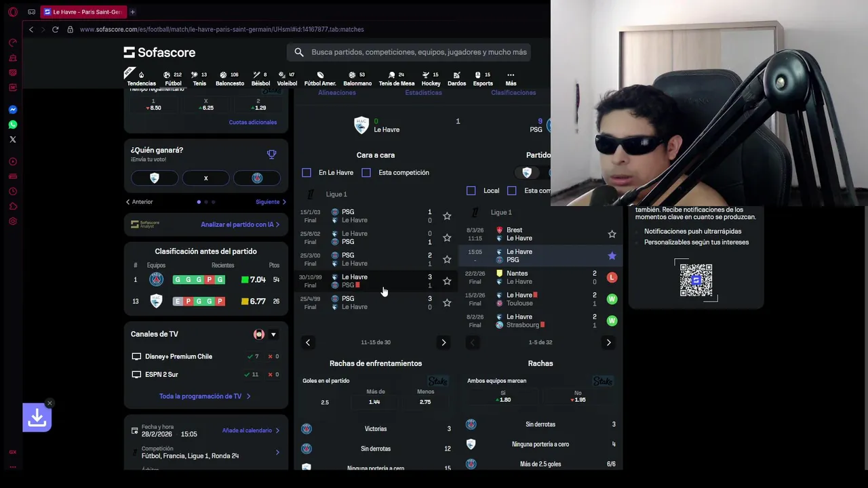Click the trophy icon in ¿Quién ganará?

coord(271,154)
